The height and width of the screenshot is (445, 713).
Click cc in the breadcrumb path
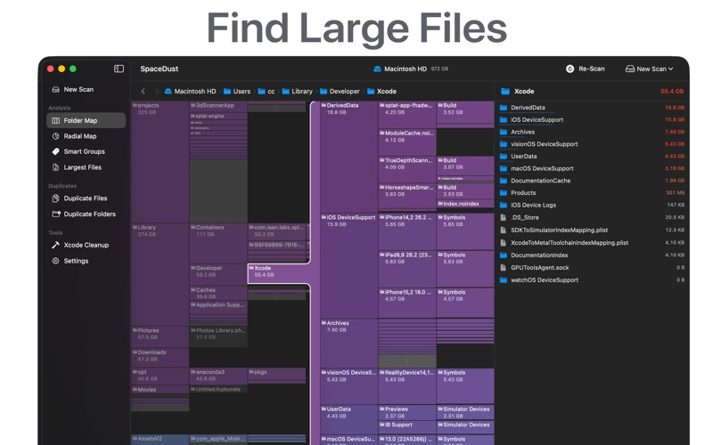[266, 92]
